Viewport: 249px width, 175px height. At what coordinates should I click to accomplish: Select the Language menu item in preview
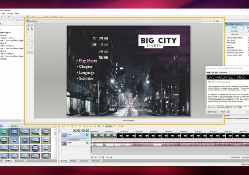click(x=86, y=73)
